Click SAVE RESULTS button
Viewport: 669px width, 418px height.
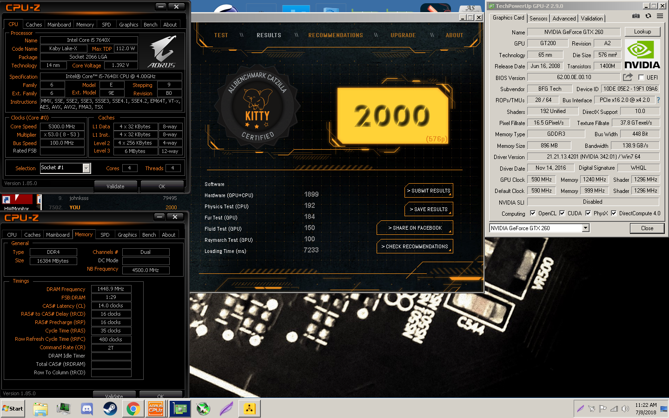click(x=429, y=209)
